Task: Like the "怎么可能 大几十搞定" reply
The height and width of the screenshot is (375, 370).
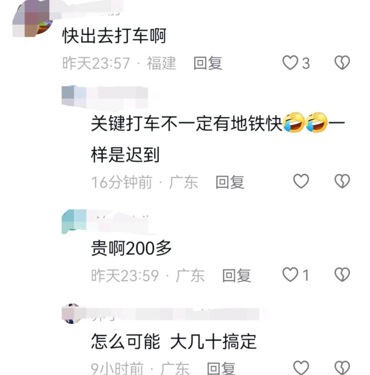Action: pos(301,367)
